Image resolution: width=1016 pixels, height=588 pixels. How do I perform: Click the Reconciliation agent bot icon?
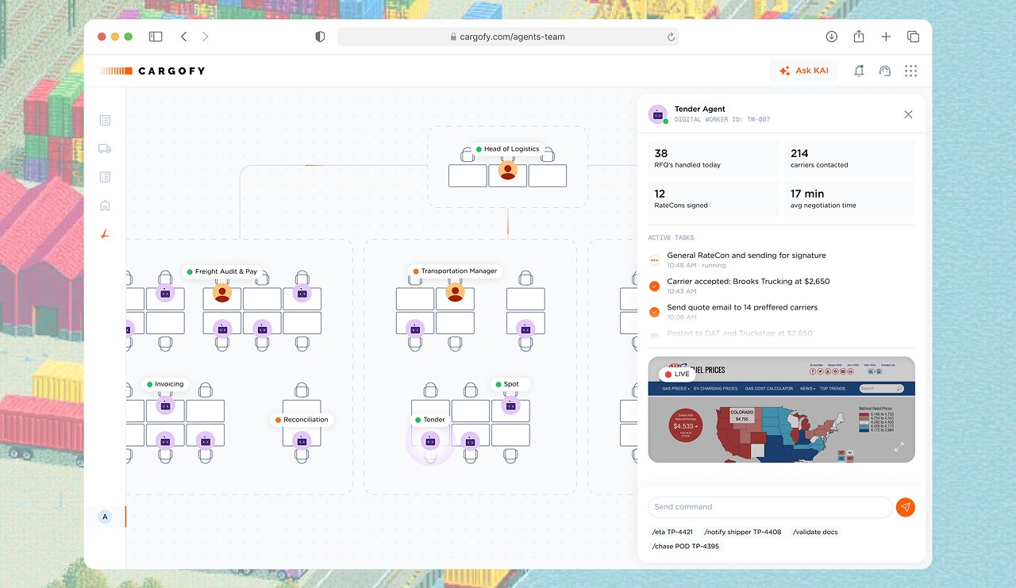tap(302, 440)
